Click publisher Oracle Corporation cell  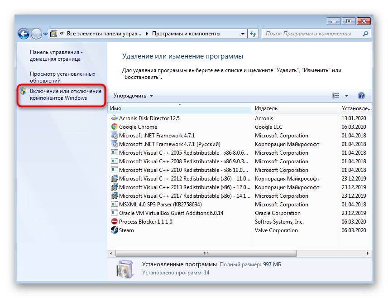[278, 213]
